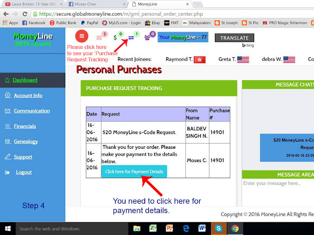Open the Financials sidebar link
This screenshot has height=235, width=314.
(25, 126)
